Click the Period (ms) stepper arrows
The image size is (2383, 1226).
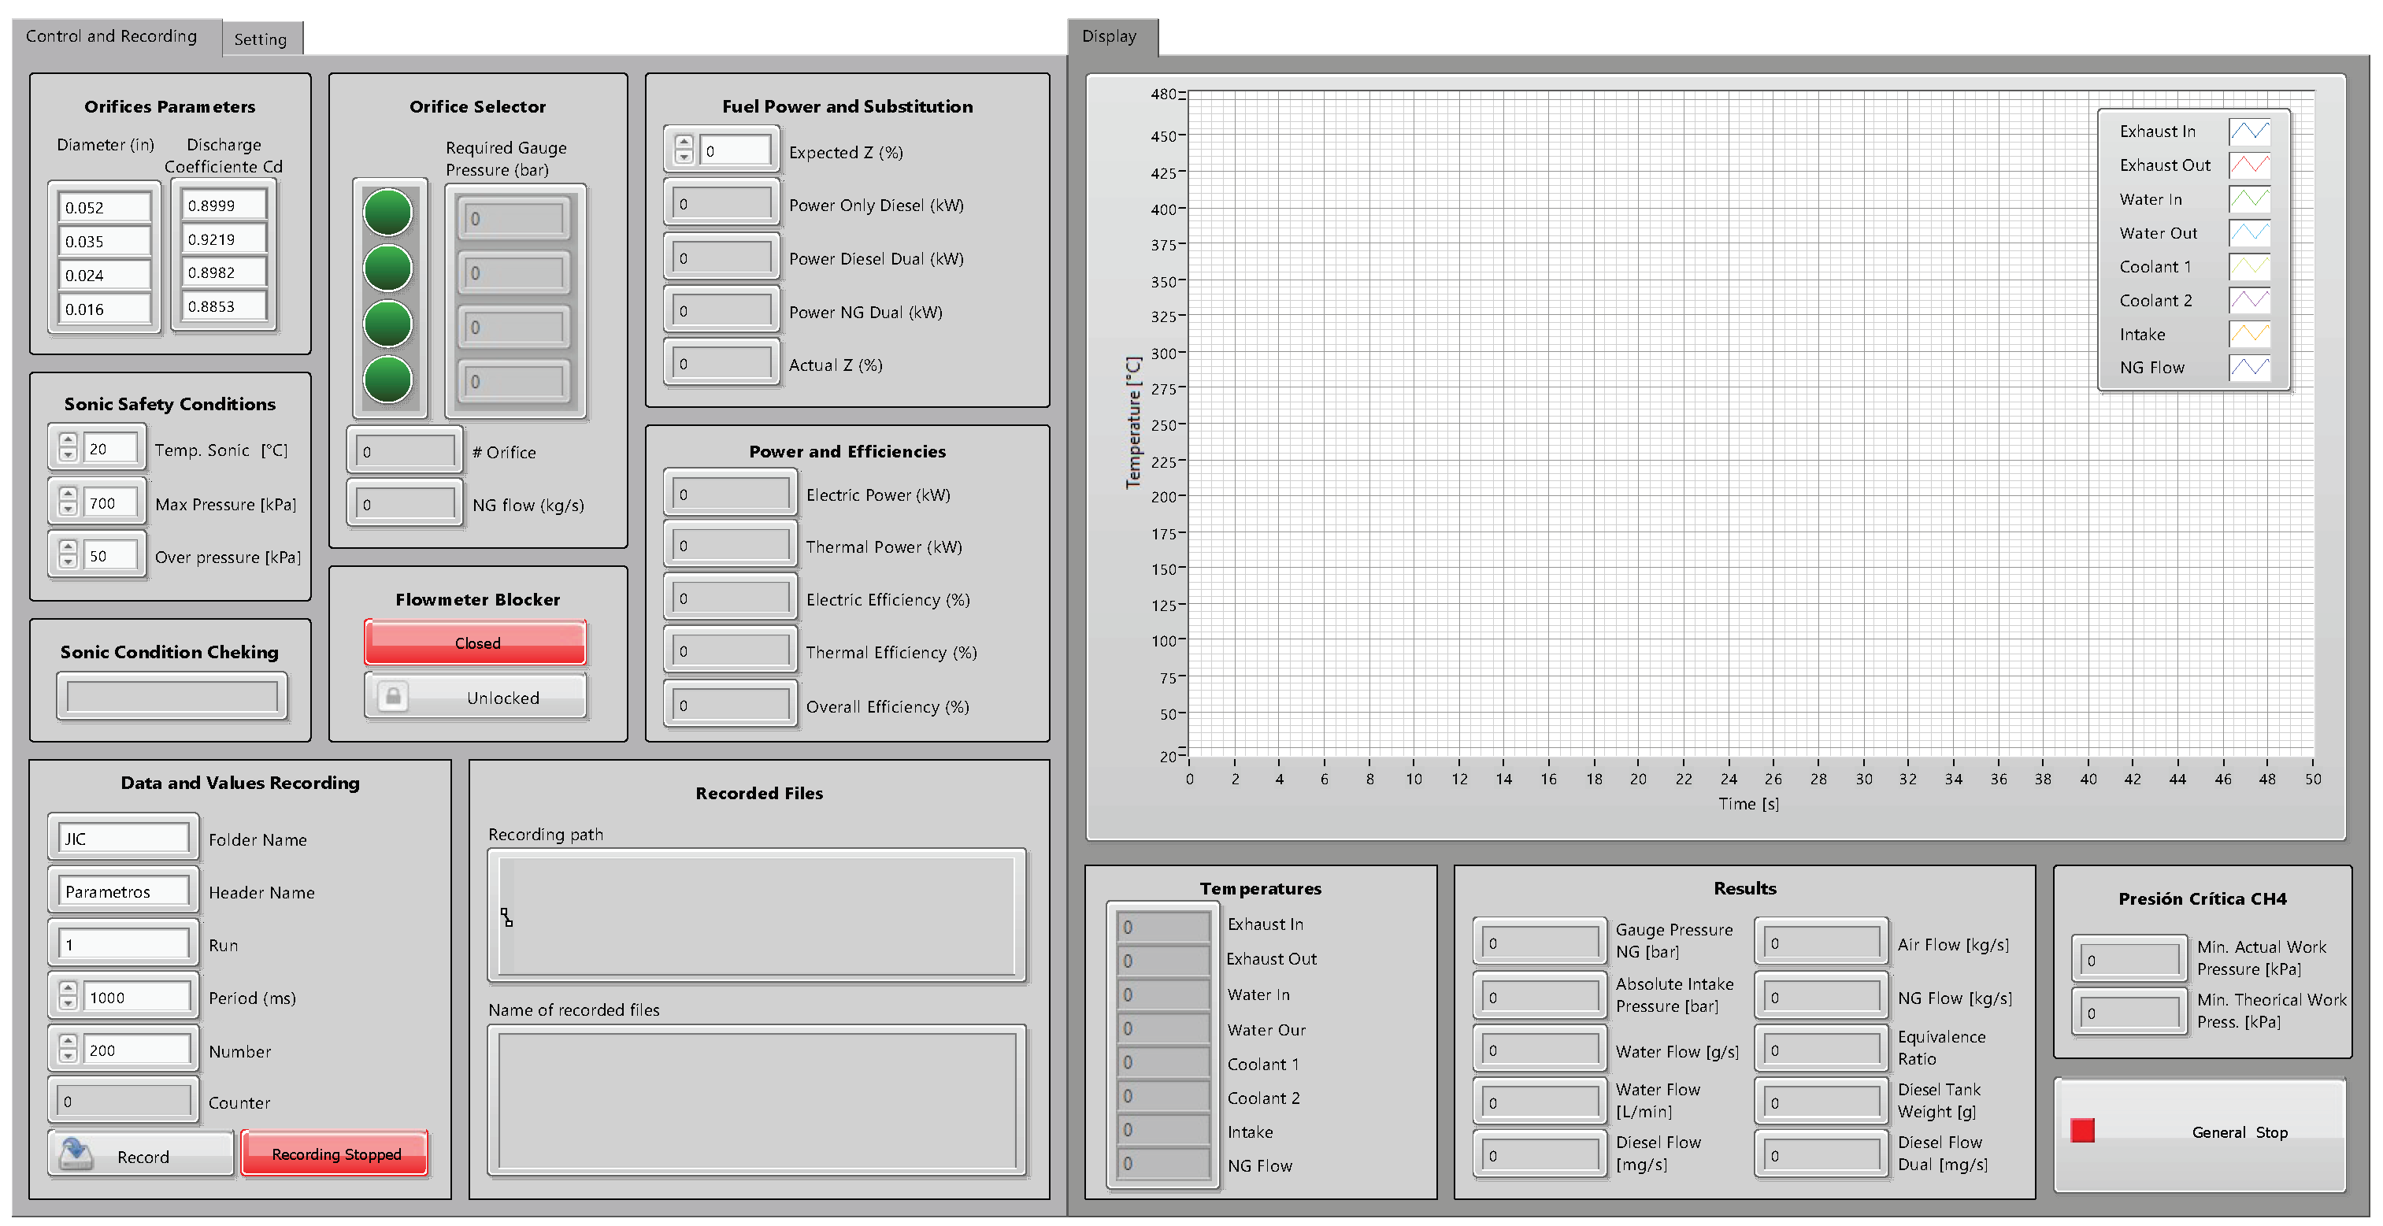(x=68, y=997)
